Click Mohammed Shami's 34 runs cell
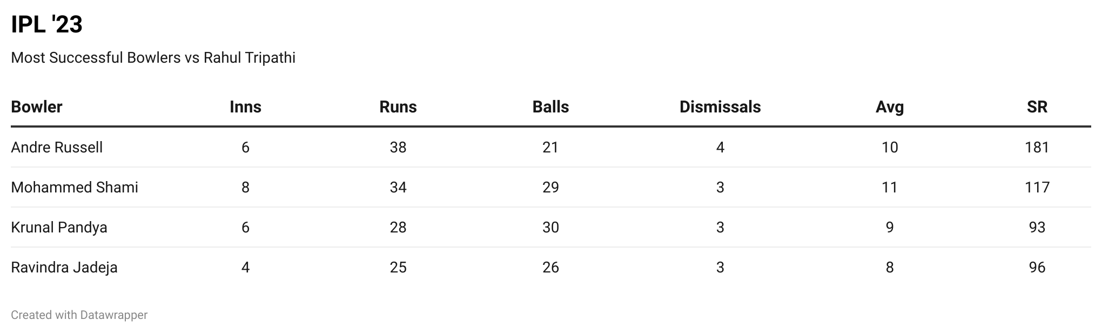1102x333 pixels. [x=398, y=188]
